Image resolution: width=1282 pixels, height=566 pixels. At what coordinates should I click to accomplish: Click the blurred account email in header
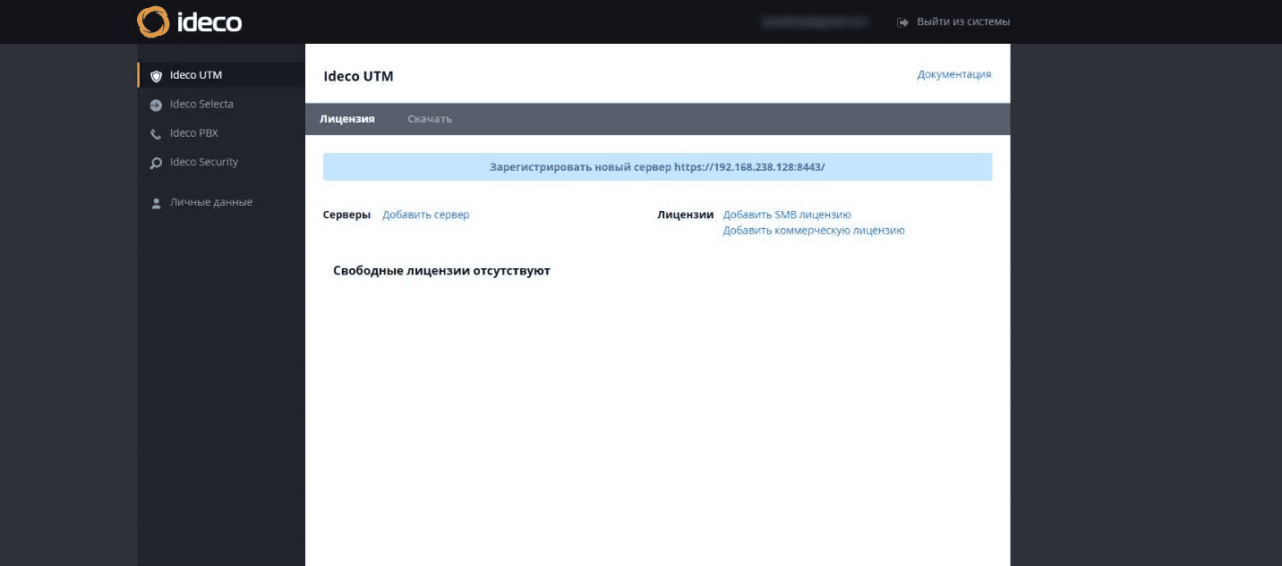814,21
